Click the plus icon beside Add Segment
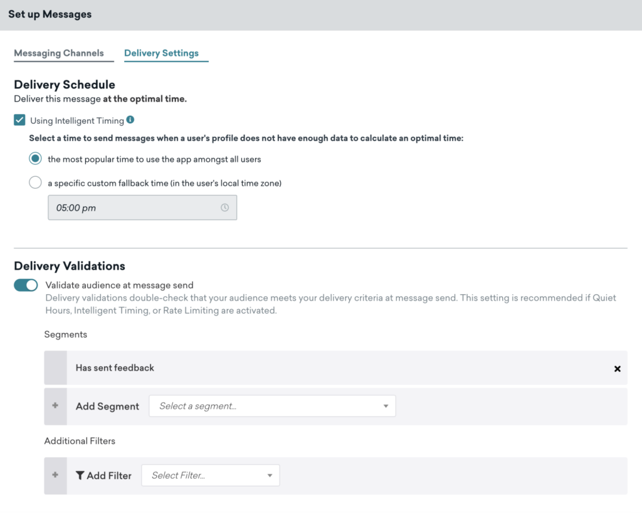 tap(55, 406)
